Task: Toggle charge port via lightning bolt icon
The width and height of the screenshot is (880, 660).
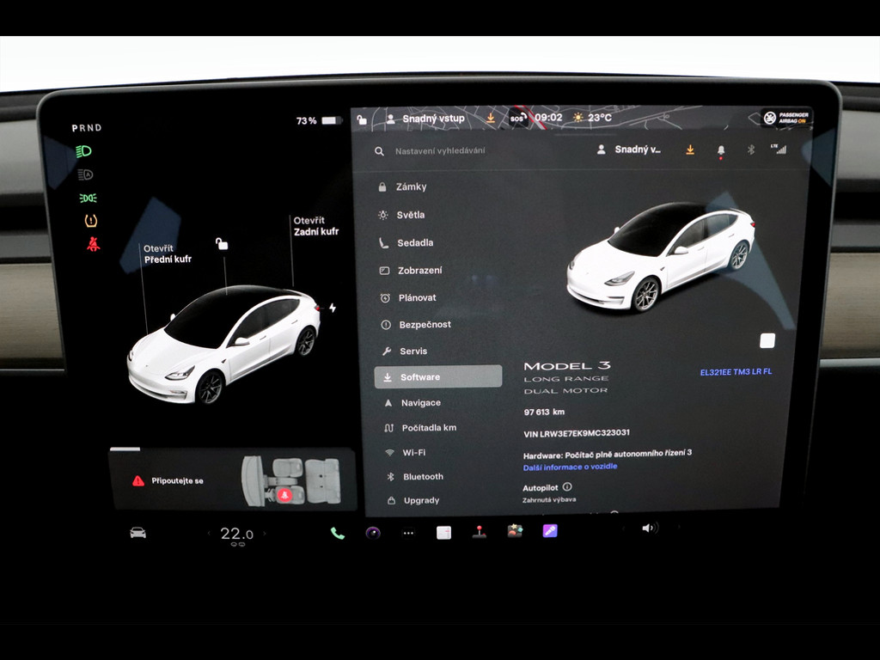Action: [x=333, y=308]
